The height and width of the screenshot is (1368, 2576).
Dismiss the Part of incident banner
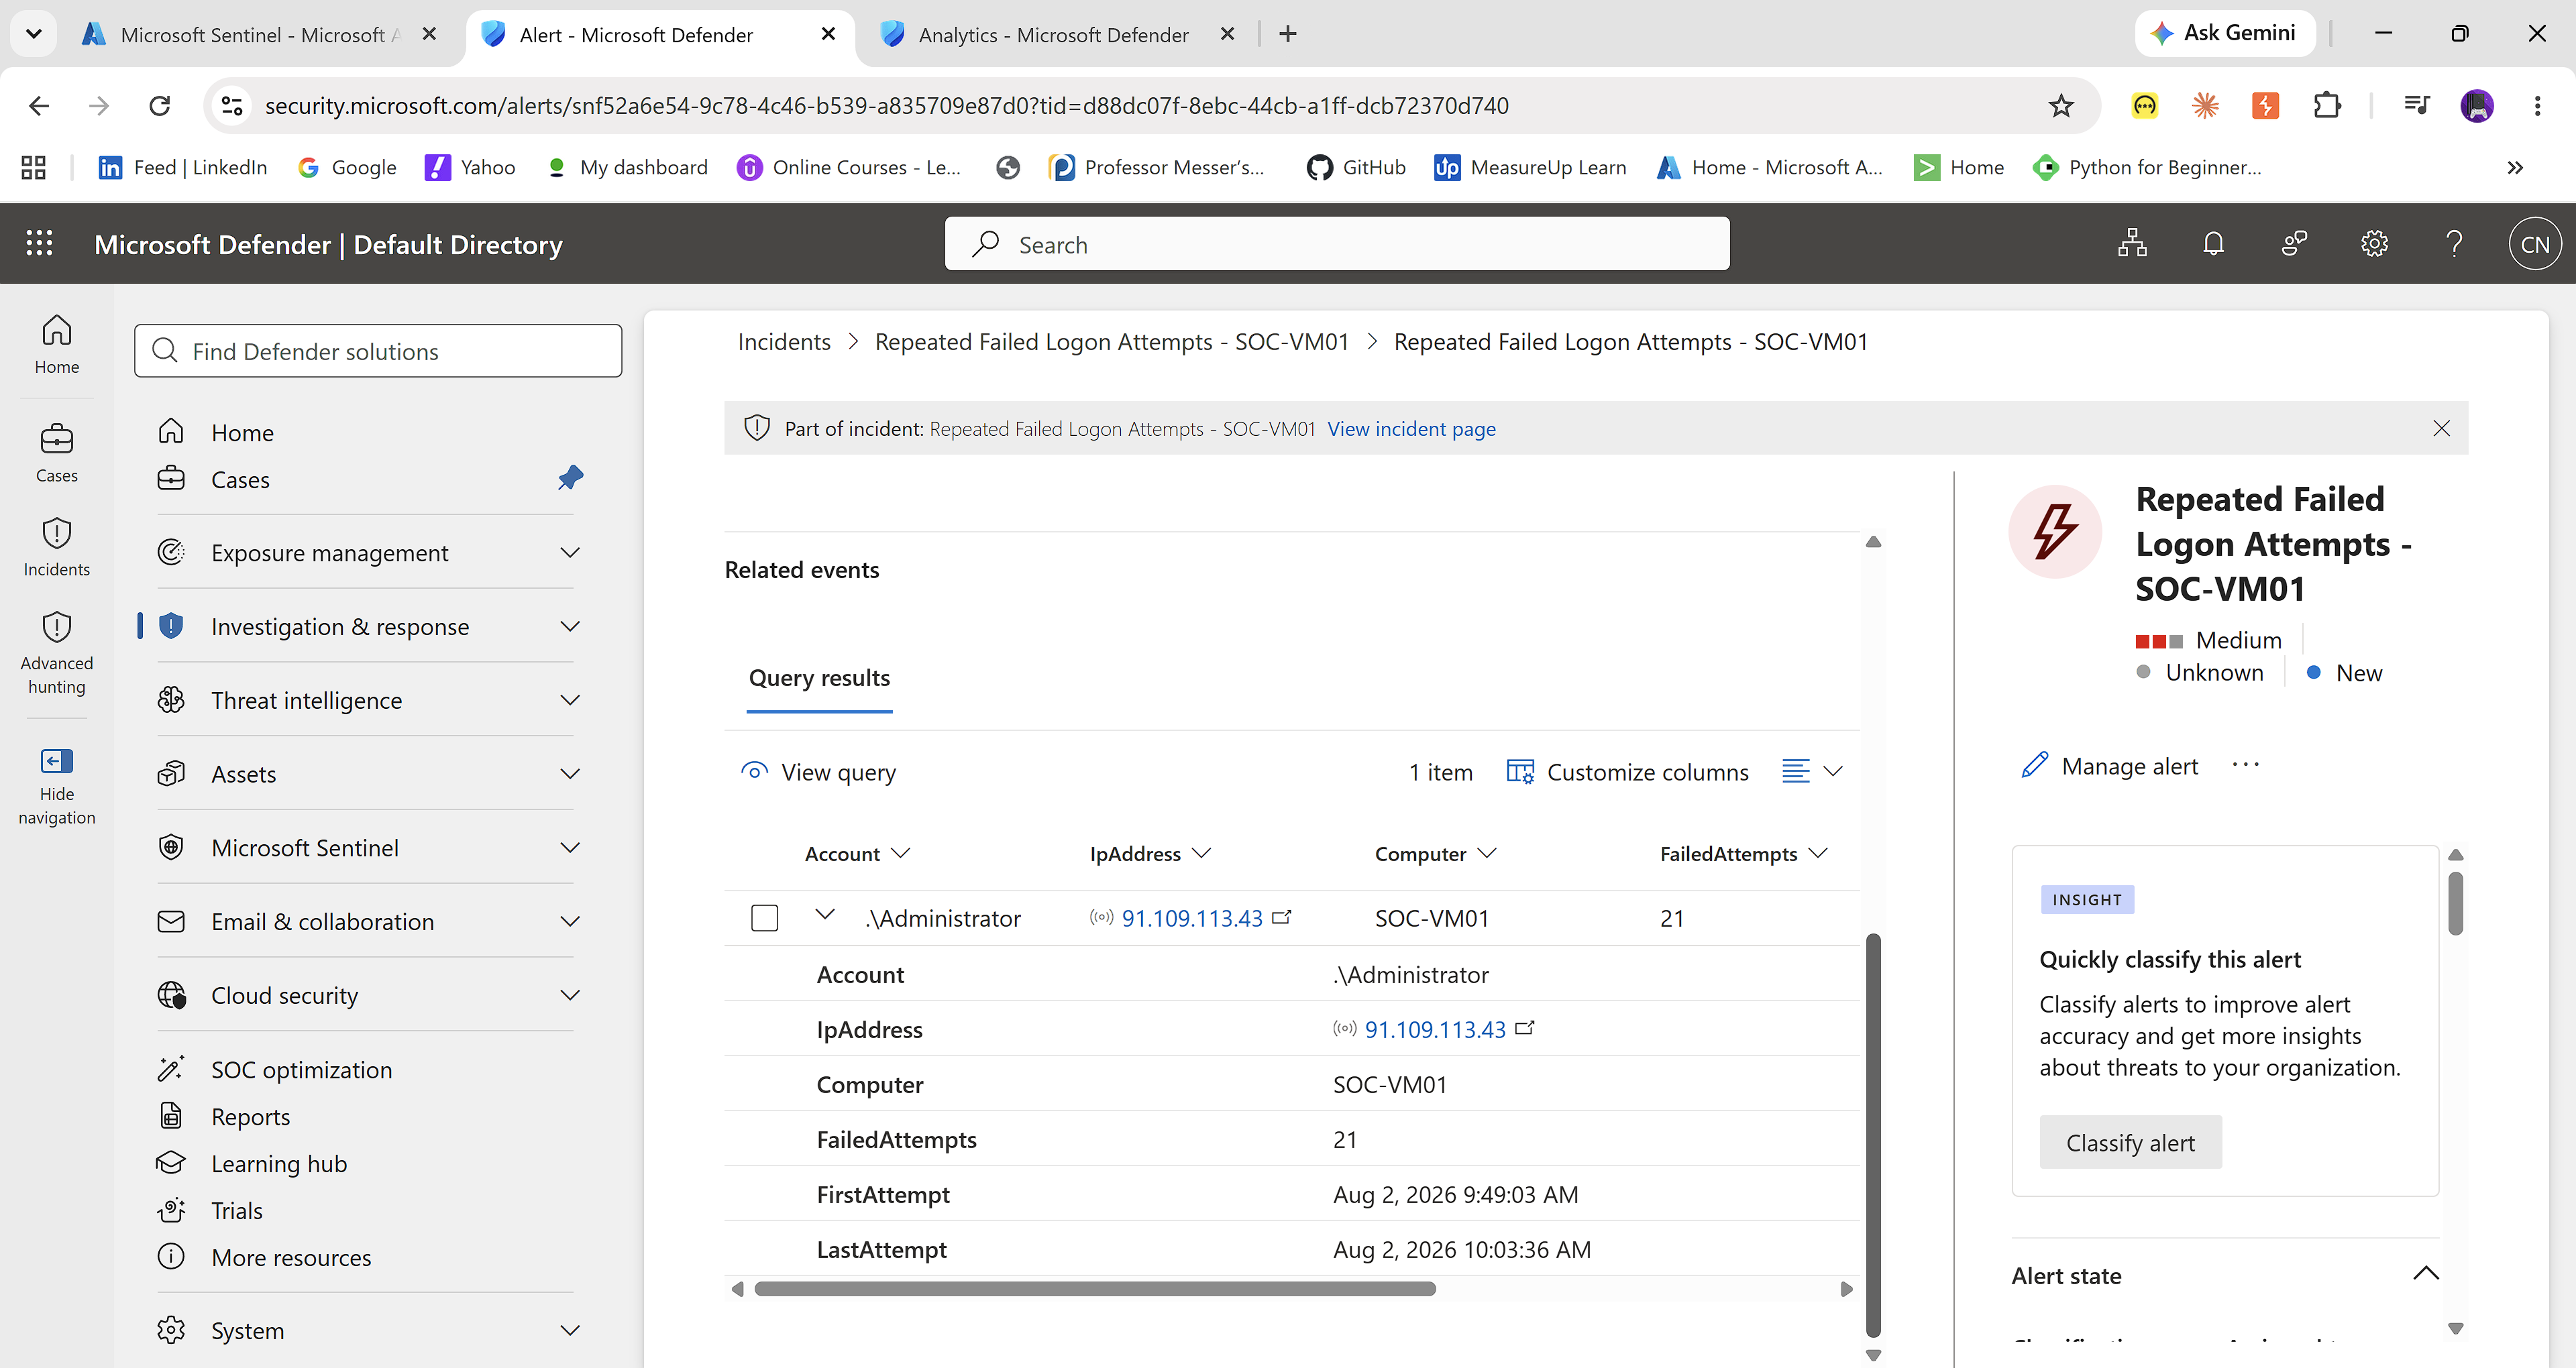pyautogui.click(x=2441, y=428)
